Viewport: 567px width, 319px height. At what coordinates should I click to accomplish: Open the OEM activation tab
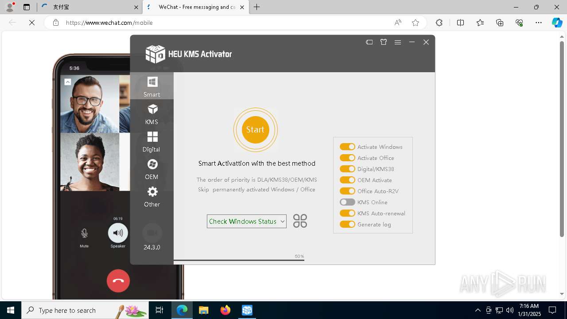[x=151, y=168]
